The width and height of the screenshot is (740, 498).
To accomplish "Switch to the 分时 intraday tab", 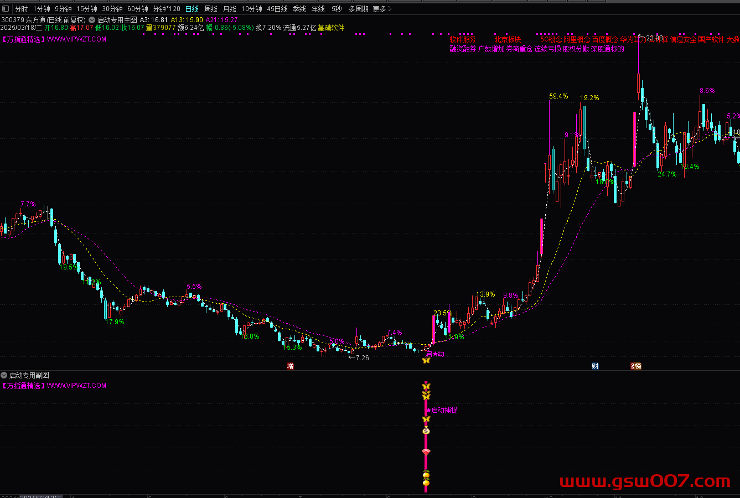I will (21, 9).
